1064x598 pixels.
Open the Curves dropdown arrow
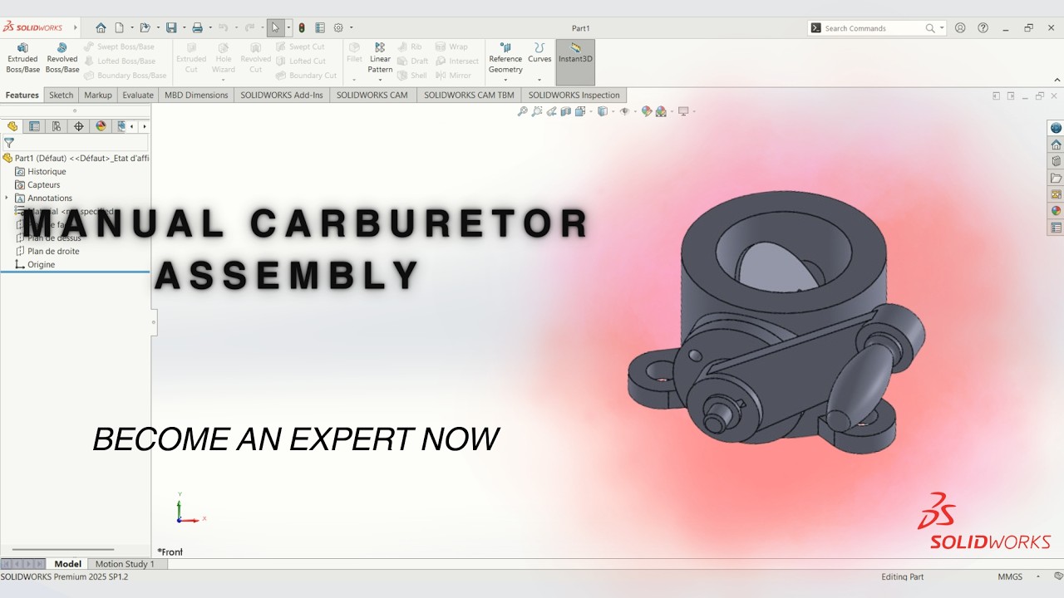(x=539, y=81)
